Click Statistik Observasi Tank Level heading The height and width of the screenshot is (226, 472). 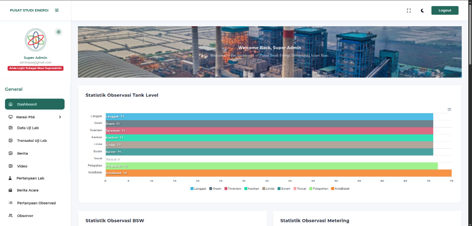pyautogui.click(x=122, y=95)
